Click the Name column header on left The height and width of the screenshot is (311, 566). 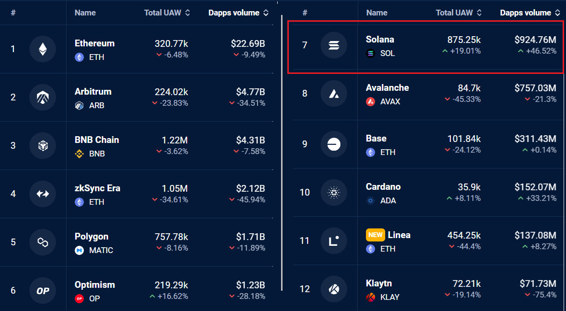[85, 13]
